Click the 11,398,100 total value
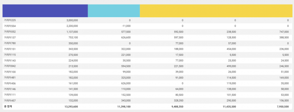Viewport: 294px width, 112px height. pyautogui.click(x=124, y=107)
